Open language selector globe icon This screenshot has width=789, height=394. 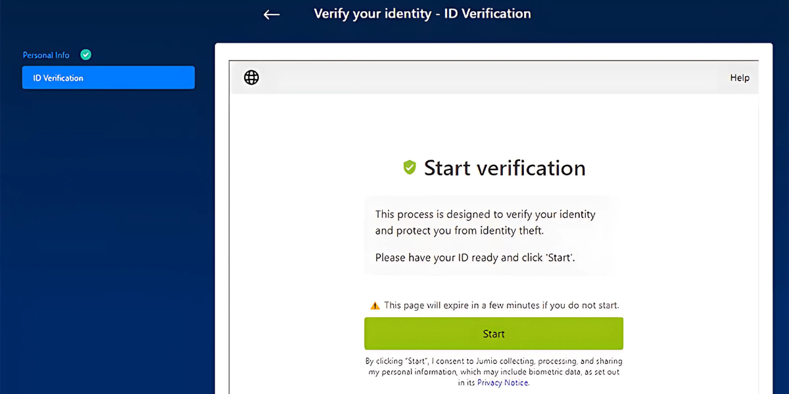[x=251, y=77]
